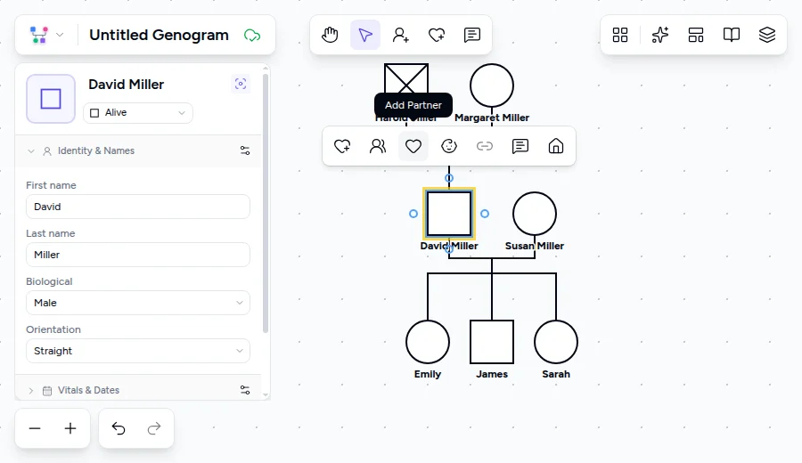The height and width of the screenshot is (463, 802).
Task: Click the zoom in plus button
Action: (x=70, y=428)
